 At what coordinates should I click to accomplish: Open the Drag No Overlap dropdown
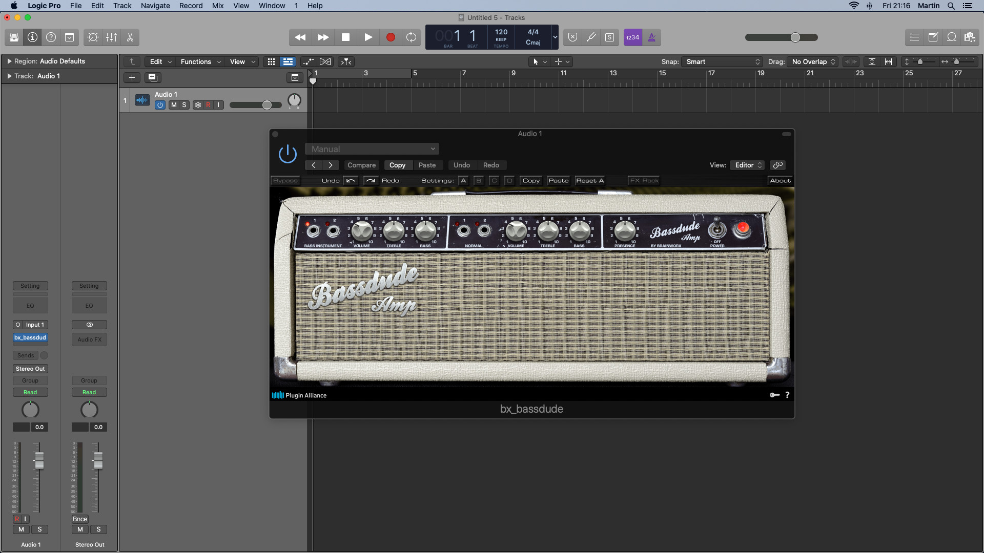(x=813, y=61)
